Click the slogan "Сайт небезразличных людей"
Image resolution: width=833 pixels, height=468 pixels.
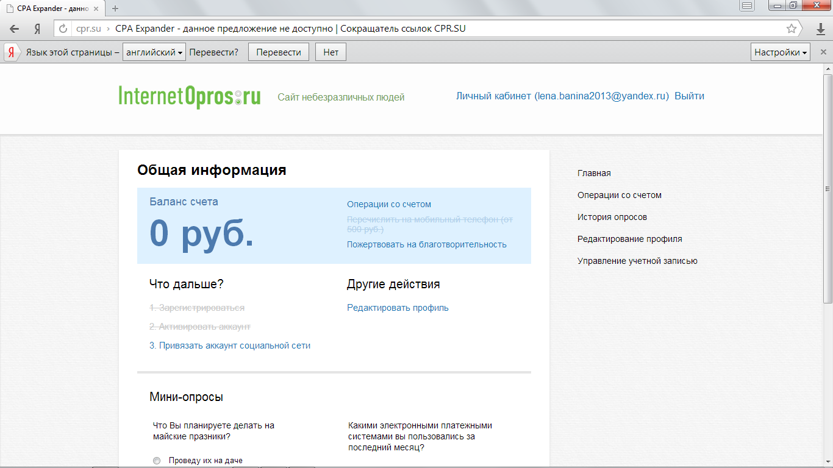(341, 97)
